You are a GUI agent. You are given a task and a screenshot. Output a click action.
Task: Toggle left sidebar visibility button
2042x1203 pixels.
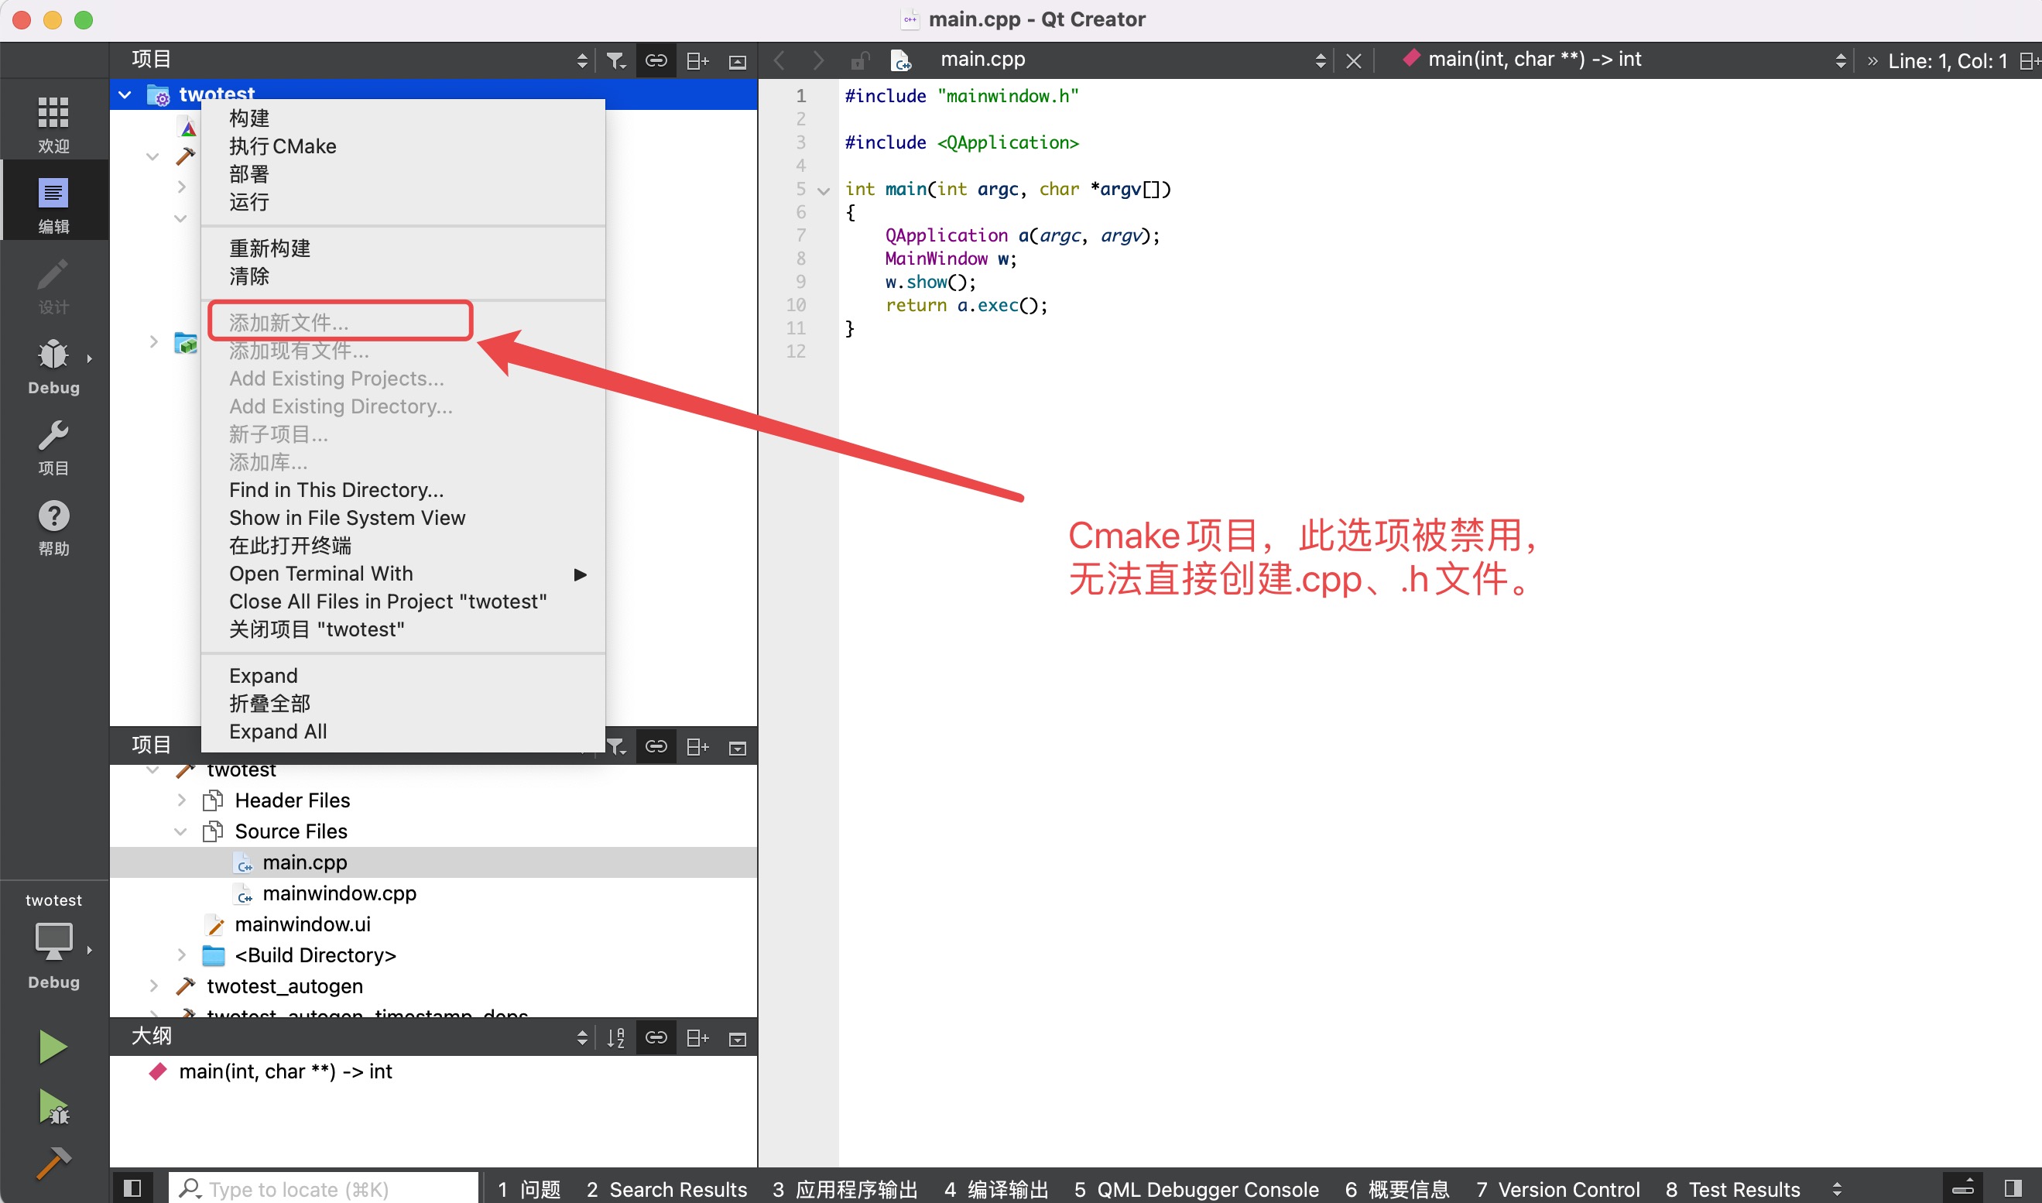[132, 1188]
